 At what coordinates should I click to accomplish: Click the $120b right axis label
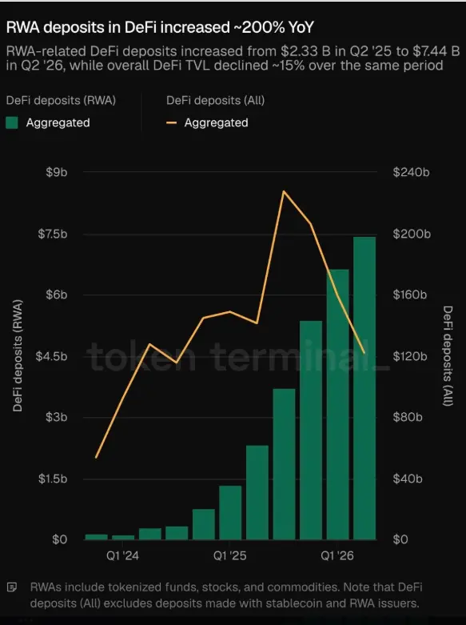410,356
